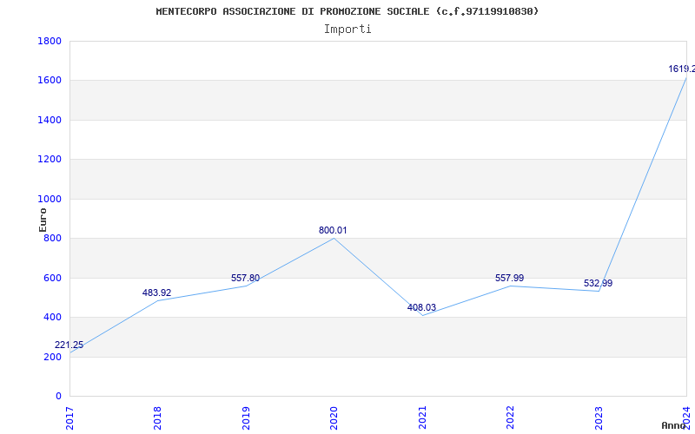The width and height of the screenshot is (695, 434).
Task: Click the 800.01 data label
Action: coord(333,230)
